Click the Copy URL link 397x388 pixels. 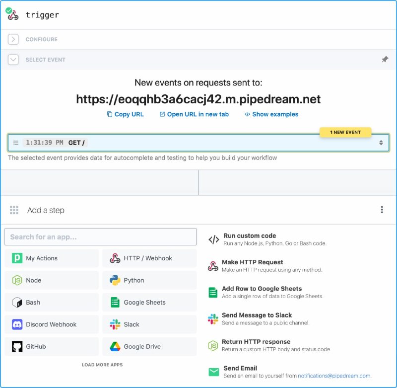click(x=126, y=114)
